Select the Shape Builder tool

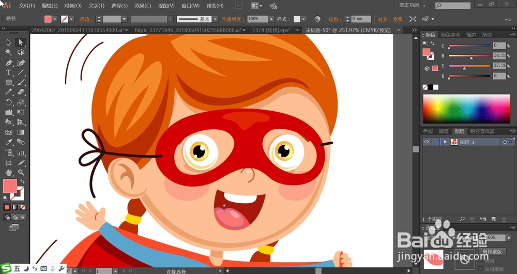click(9, 122)
